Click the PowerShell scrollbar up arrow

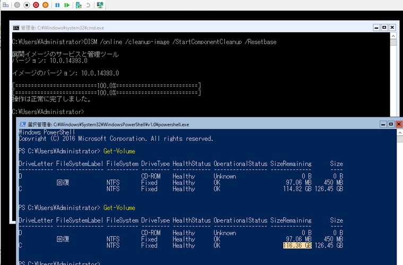tap(400, 132)
